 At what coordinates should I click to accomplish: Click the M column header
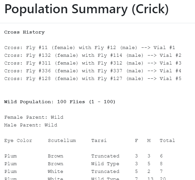pos(149,141)
